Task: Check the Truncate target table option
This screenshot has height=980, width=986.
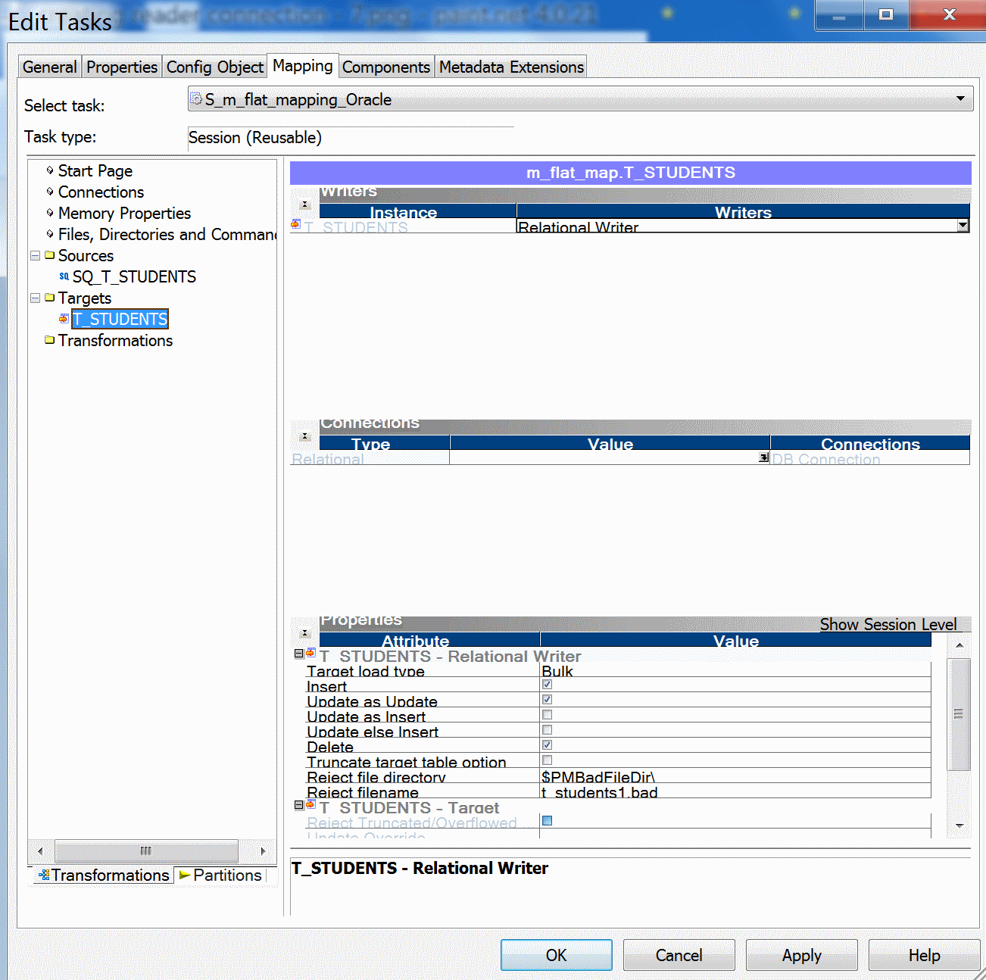Action: [x=547, y=760]
